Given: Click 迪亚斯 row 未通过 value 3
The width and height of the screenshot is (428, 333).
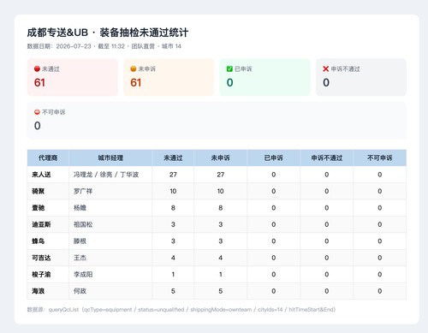Looking at the screenshot, I should (173, 224).
